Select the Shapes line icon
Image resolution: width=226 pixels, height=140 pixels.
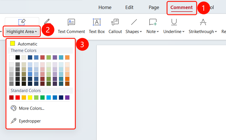tap(134, 22)
